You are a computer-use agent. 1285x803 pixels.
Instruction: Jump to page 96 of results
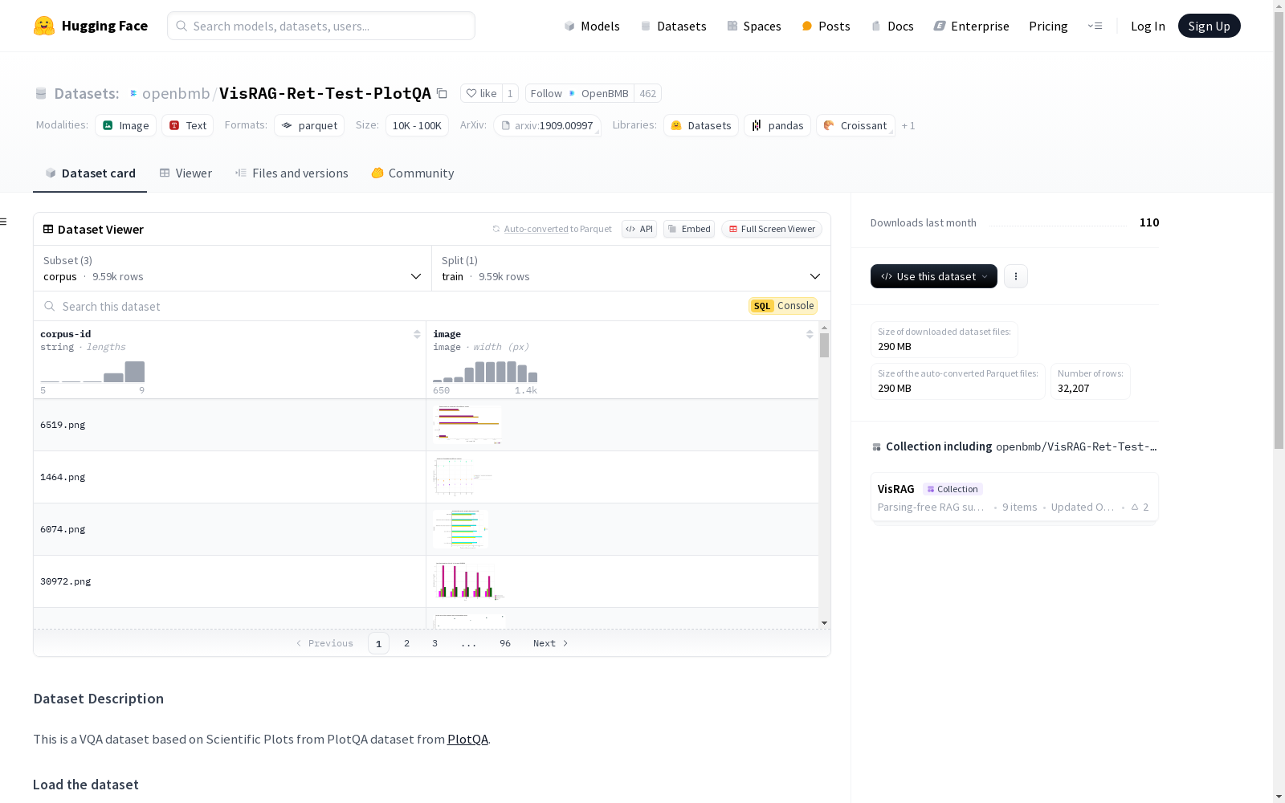505,643
